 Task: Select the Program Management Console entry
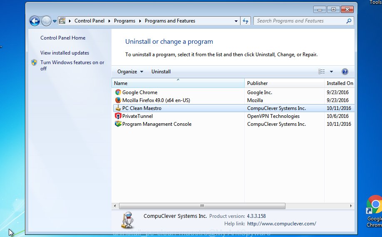tap(156, 124)
